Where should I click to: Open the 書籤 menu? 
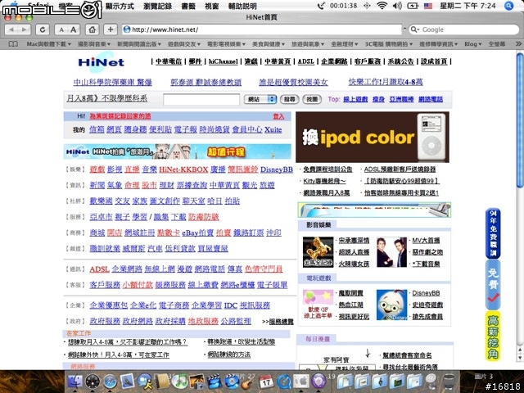[188, 6]
